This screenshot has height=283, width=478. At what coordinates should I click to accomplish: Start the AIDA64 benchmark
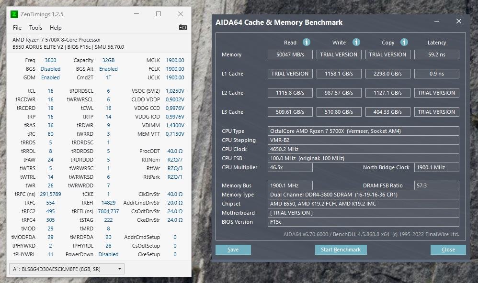[341, 250]
